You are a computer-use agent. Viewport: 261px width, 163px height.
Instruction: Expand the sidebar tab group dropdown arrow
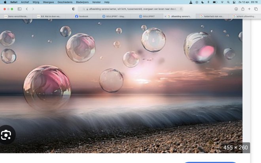coord(23,9)
